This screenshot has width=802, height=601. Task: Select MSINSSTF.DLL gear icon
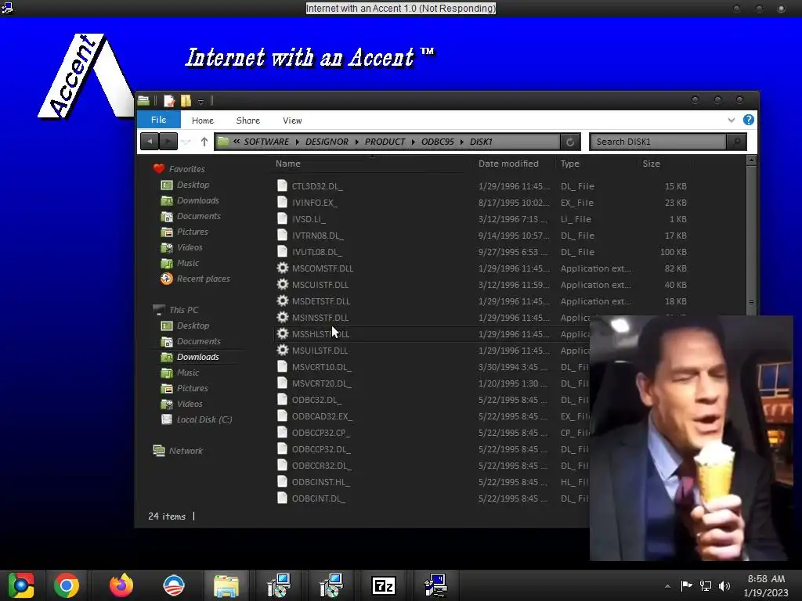click(282, 317)
